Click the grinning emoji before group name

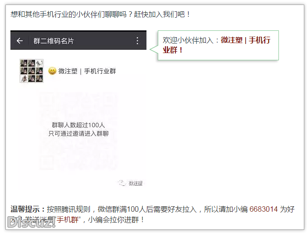[x=52, y=71]
